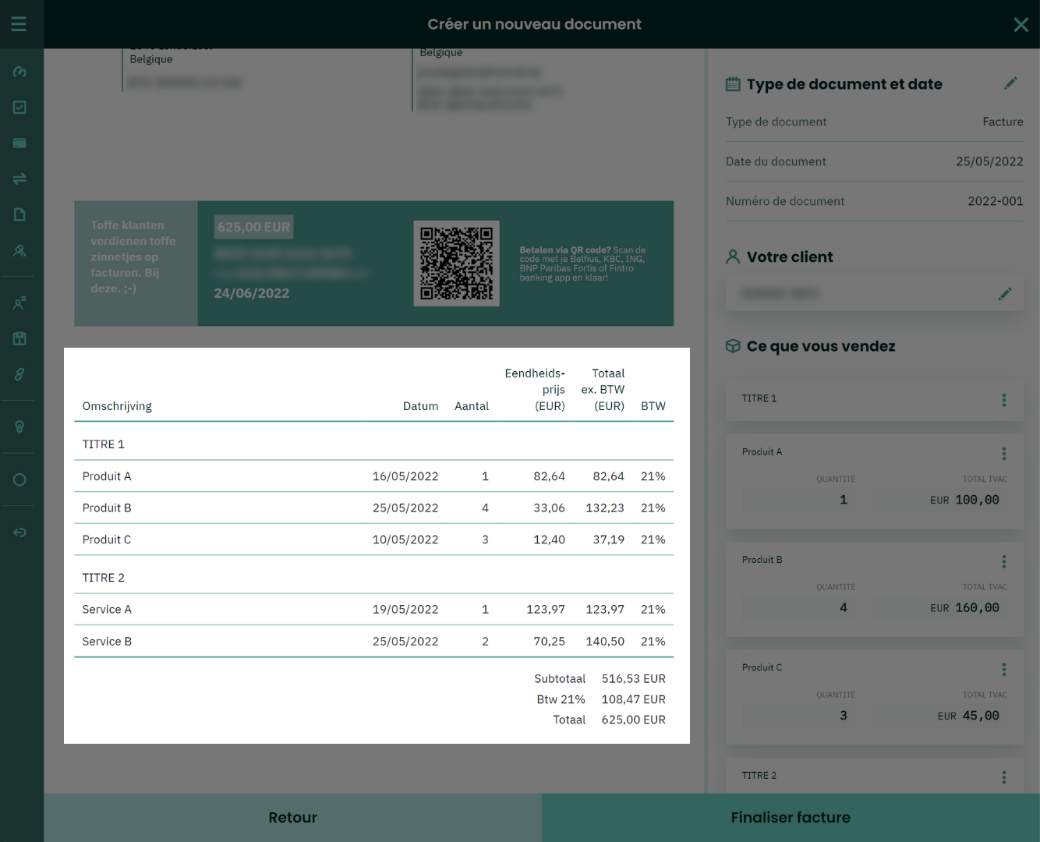The height and width of the screenshot is (842, 1040).
Task: Click the document date '25/05/2022'
Action: (x=989, y=161)
